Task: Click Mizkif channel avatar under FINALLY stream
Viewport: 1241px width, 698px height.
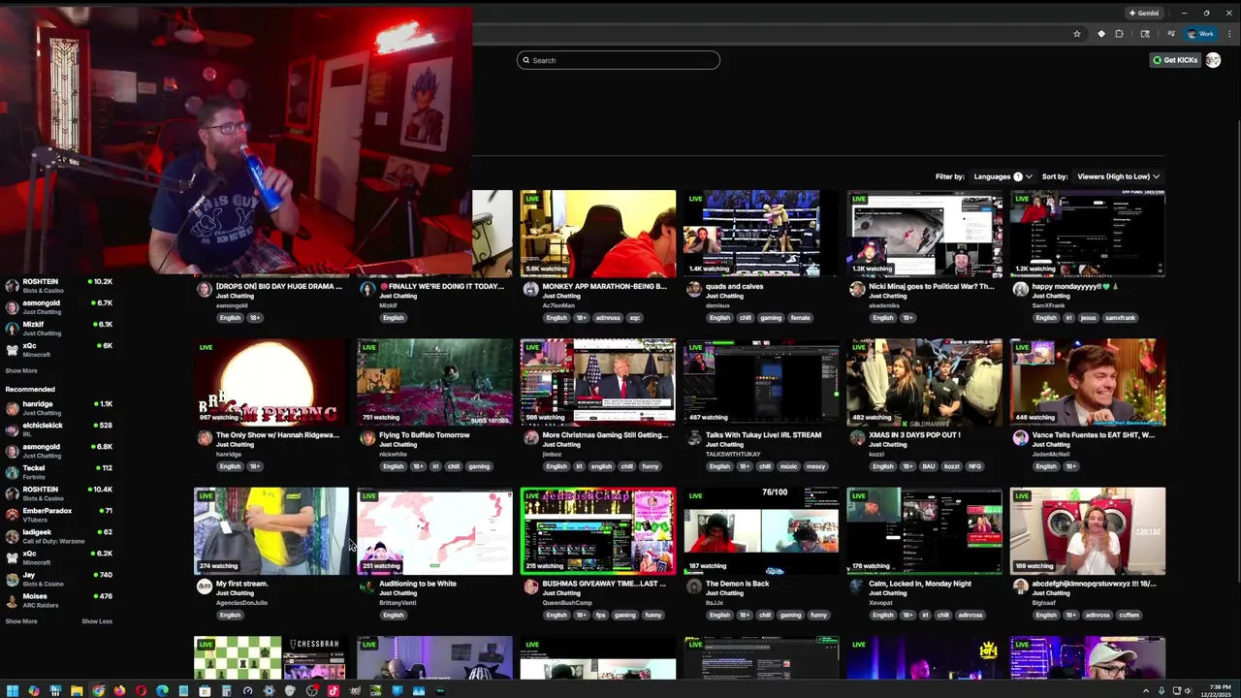Action: (367, 289)
